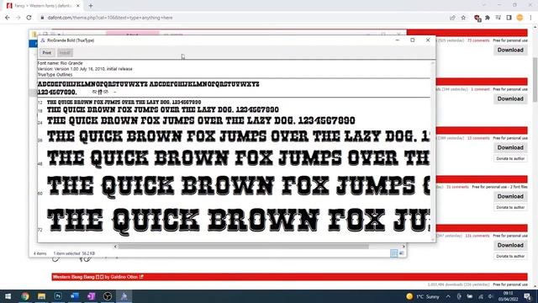Viewport: 538px width, 303px height.
Task: Open OBS Studio from the taskbar
Action: pyautogui.click(x=108, y=296)
